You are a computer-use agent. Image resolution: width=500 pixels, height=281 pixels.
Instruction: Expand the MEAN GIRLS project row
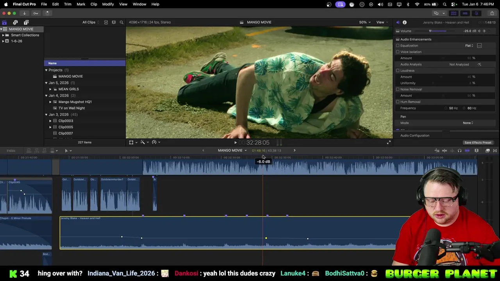pos(50,89)
